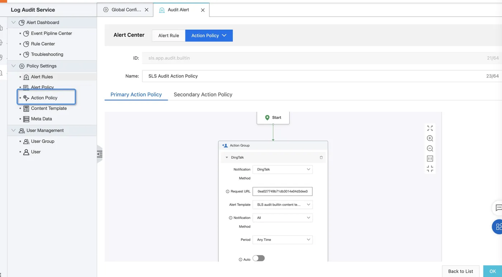Screen dimensions: 502x277
Task: Collapse the User Management tree section
Action: (x=14, y=130)
